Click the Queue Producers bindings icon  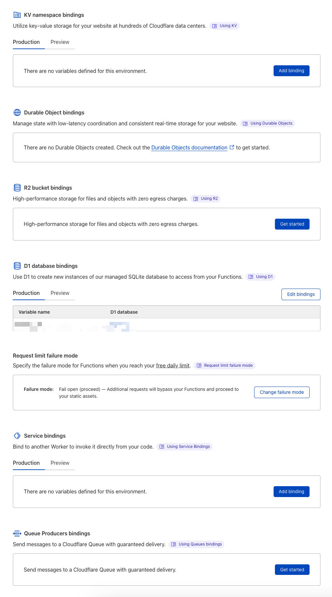click(x=17, y=533)
